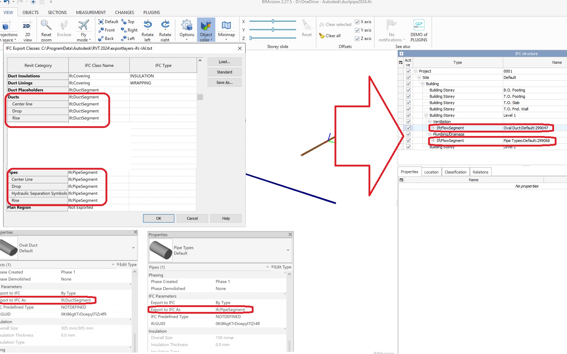Click Clear all with the broom icon
This screenshot has width=567, height=354.
(x=330, y=35)
